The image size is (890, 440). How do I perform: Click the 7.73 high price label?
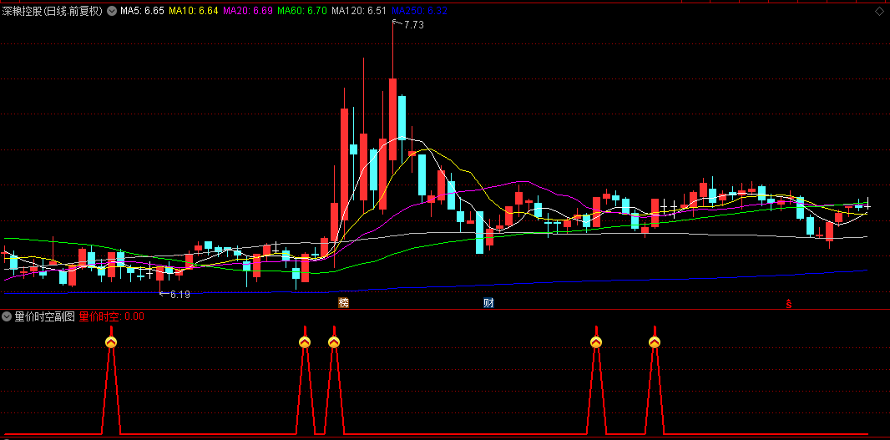coord(414,24)
